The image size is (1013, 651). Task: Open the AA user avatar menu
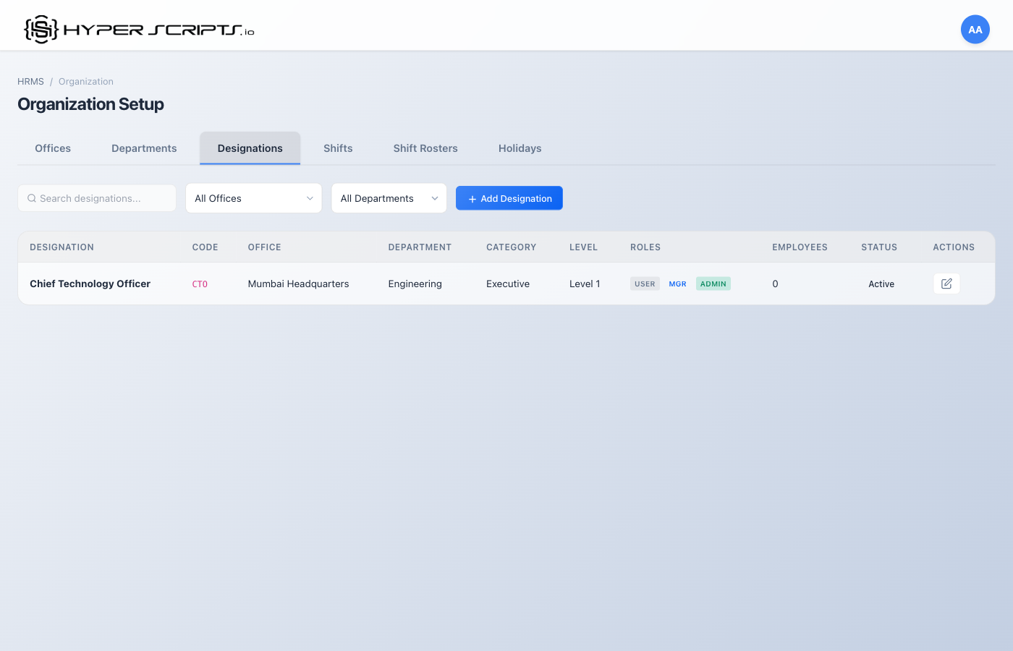[x=975, y=29]
